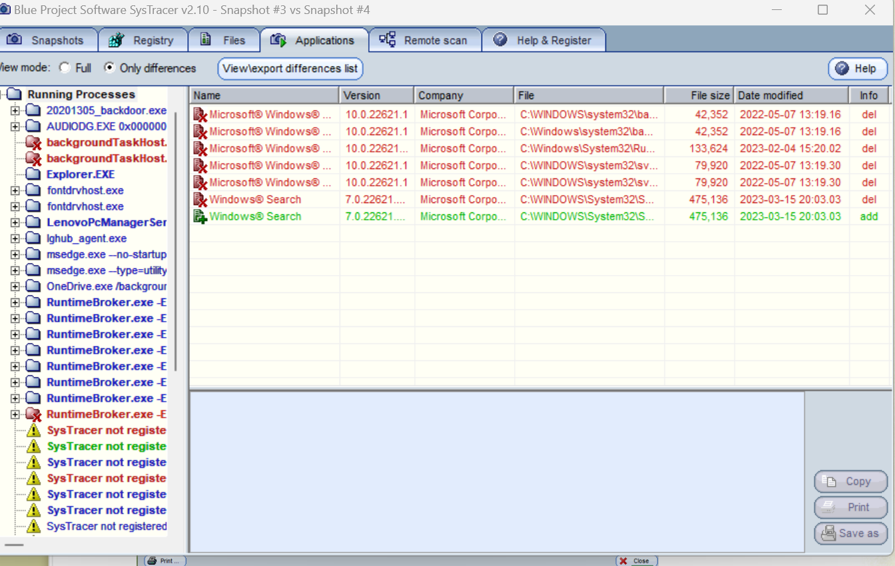Click the Explorer.EXE folder icon
Viewport: 895px width, 566px height.
click(x=33, y=174)
